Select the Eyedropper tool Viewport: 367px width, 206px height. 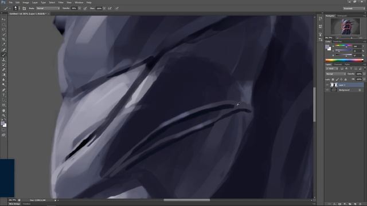click(x=3, y=45)
